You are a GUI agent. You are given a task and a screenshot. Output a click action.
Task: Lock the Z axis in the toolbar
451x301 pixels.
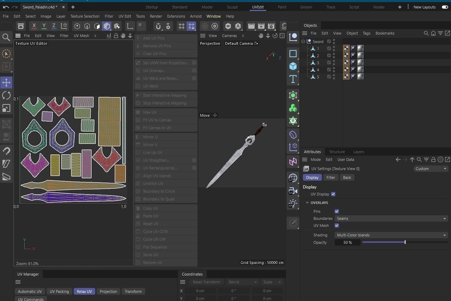pos(54,26)
